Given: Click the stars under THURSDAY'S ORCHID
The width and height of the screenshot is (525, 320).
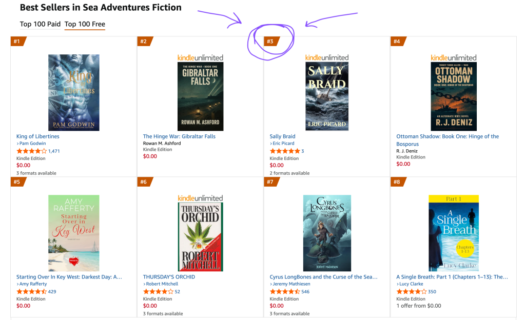Looking at the screenshot, I should click(x=158, y=292).
